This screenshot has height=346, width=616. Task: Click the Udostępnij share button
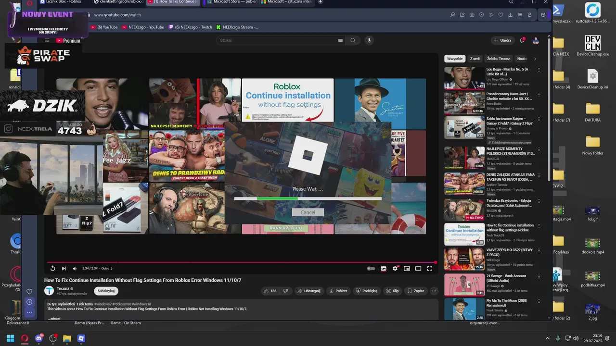coord(308,291)
